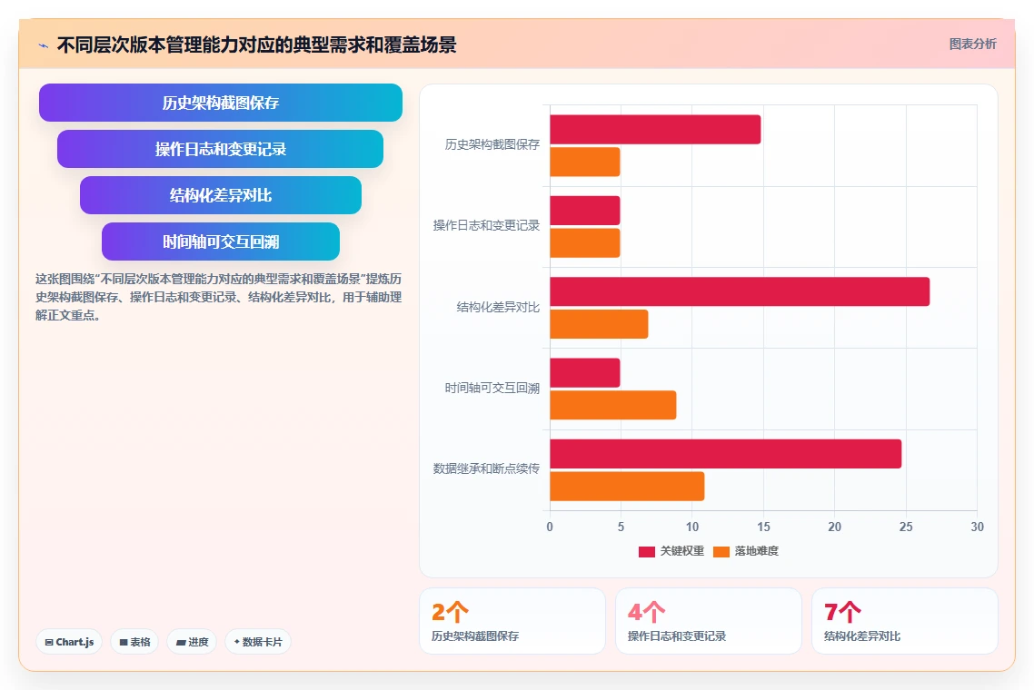Viewport: 1034px width, 690px height.
Task: Open the 4个 操作日志和变更记录 data card
Action: (708, 621)
